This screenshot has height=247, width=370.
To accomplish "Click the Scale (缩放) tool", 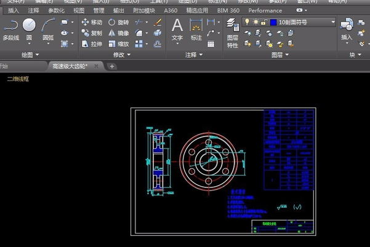I will click(x=118, y=44).
